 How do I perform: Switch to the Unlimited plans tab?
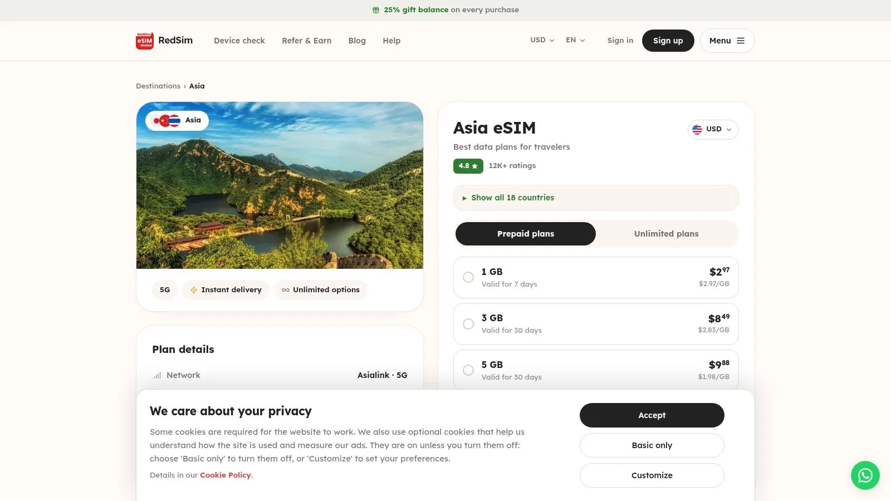667,234
